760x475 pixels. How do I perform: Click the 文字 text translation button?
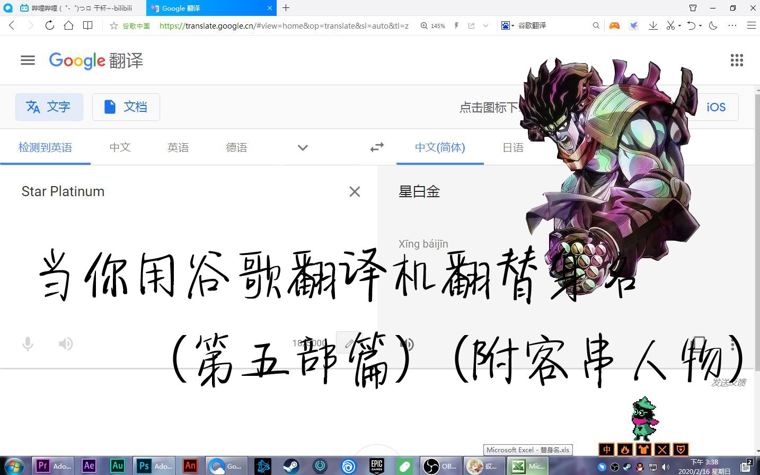pos(49,107)
